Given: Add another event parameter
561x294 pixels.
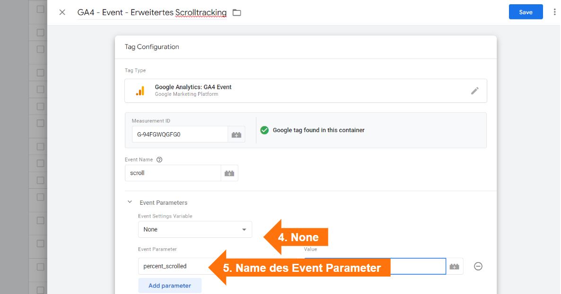Looking at the screenshot, I should 169,285.
